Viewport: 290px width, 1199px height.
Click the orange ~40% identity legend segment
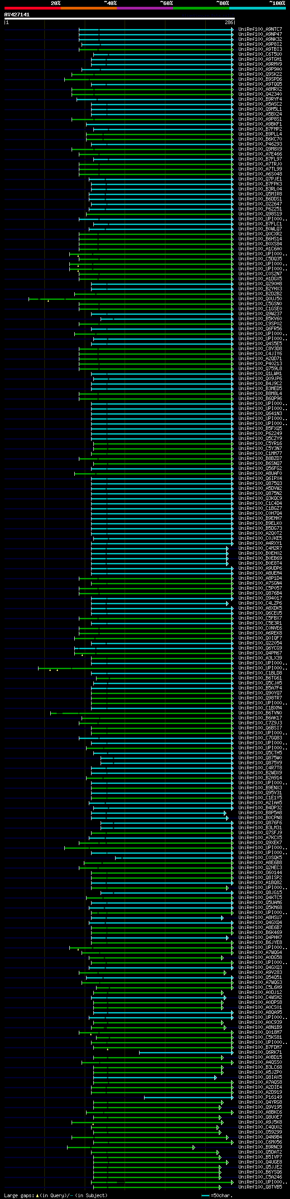(89, 8)
